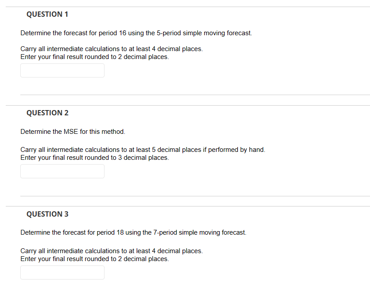This screenshot has width=370, height=291.
Task: Click the answer input field for Question 3
Action: click(x=62, y=272)
